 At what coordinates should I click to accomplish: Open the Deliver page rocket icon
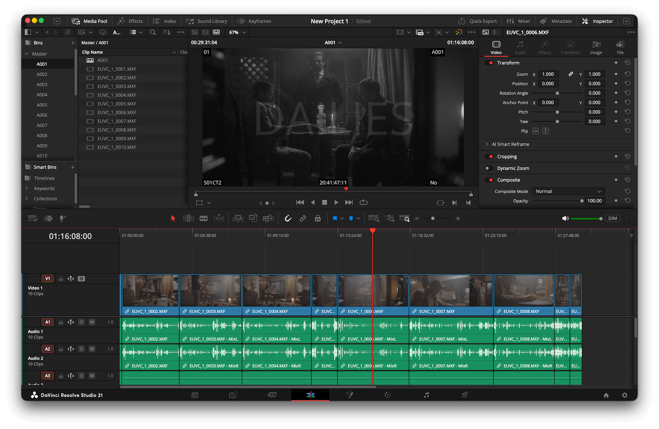(465, 395)
